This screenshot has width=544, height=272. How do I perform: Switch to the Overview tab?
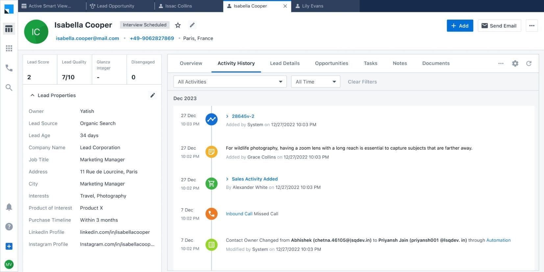(x=191, y=63)
